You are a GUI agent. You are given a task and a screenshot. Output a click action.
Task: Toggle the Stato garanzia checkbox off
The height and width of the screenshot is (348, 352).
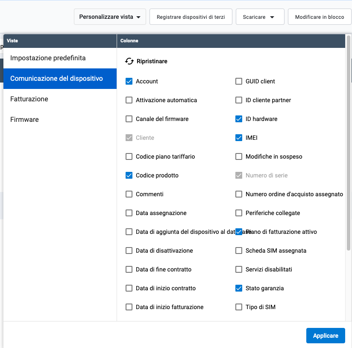pyautogui.click(x=239, y=288)
